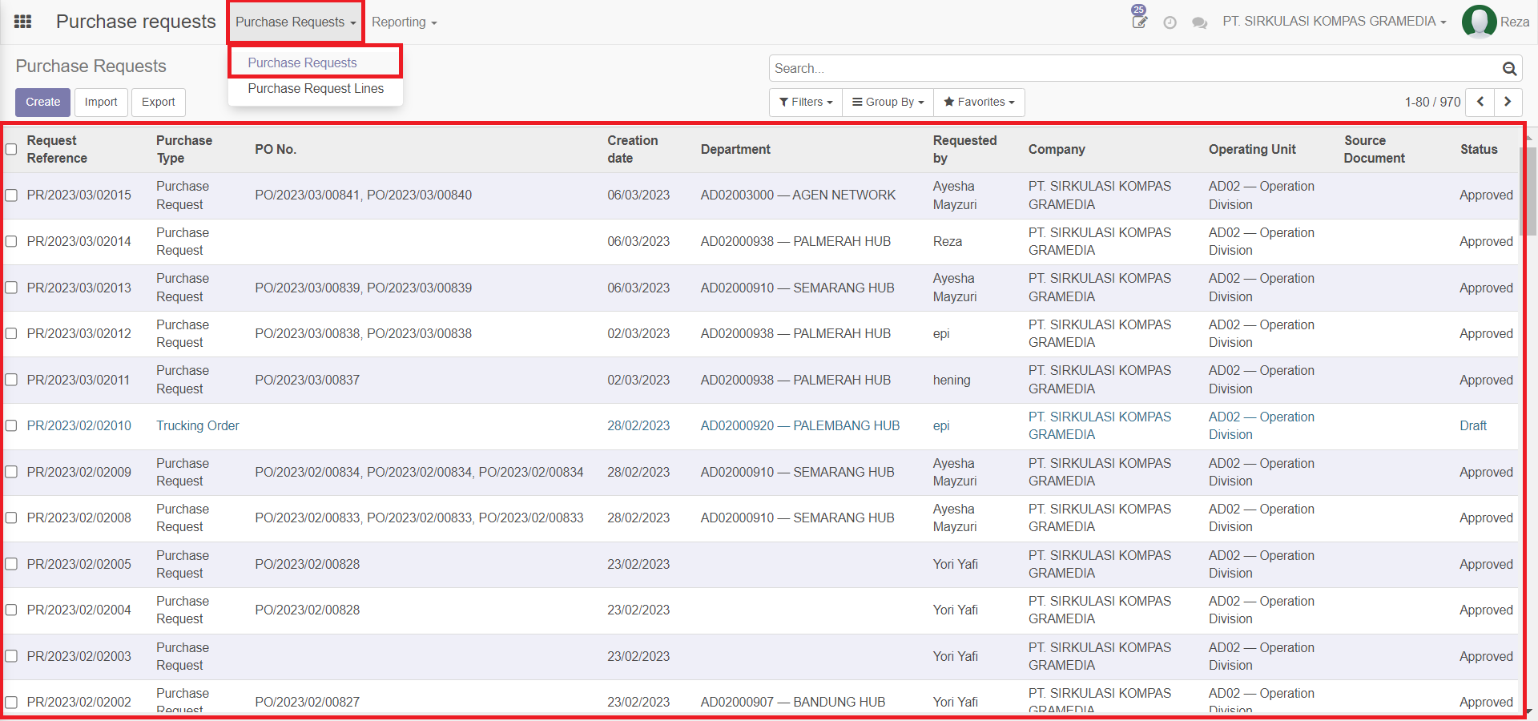Click the Import button
The height and width of the screenshot is (721, 1538).
(101, 102)
